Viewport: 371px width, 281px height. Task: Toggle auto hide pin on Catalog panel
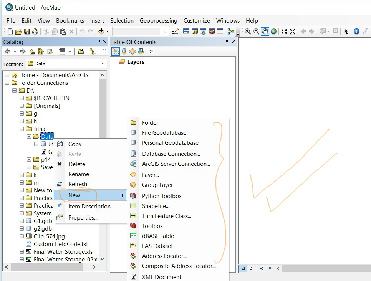(x=99, y=41)
